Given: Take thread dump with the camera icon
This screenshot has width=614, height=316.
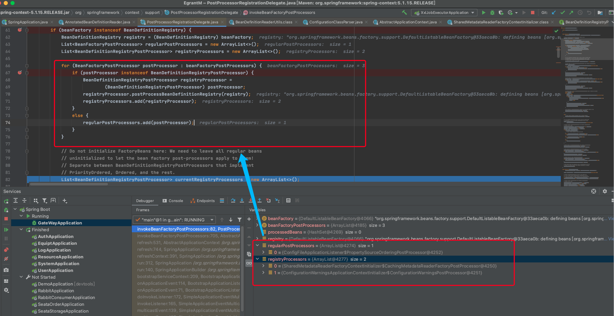Looking at the screenshot, I should click(x=6, y=270).
